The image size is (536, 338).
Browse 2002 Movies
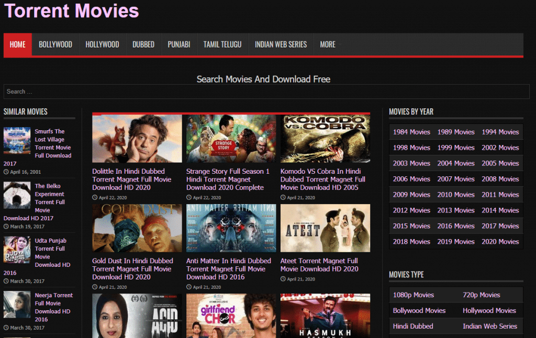point(500,148)
